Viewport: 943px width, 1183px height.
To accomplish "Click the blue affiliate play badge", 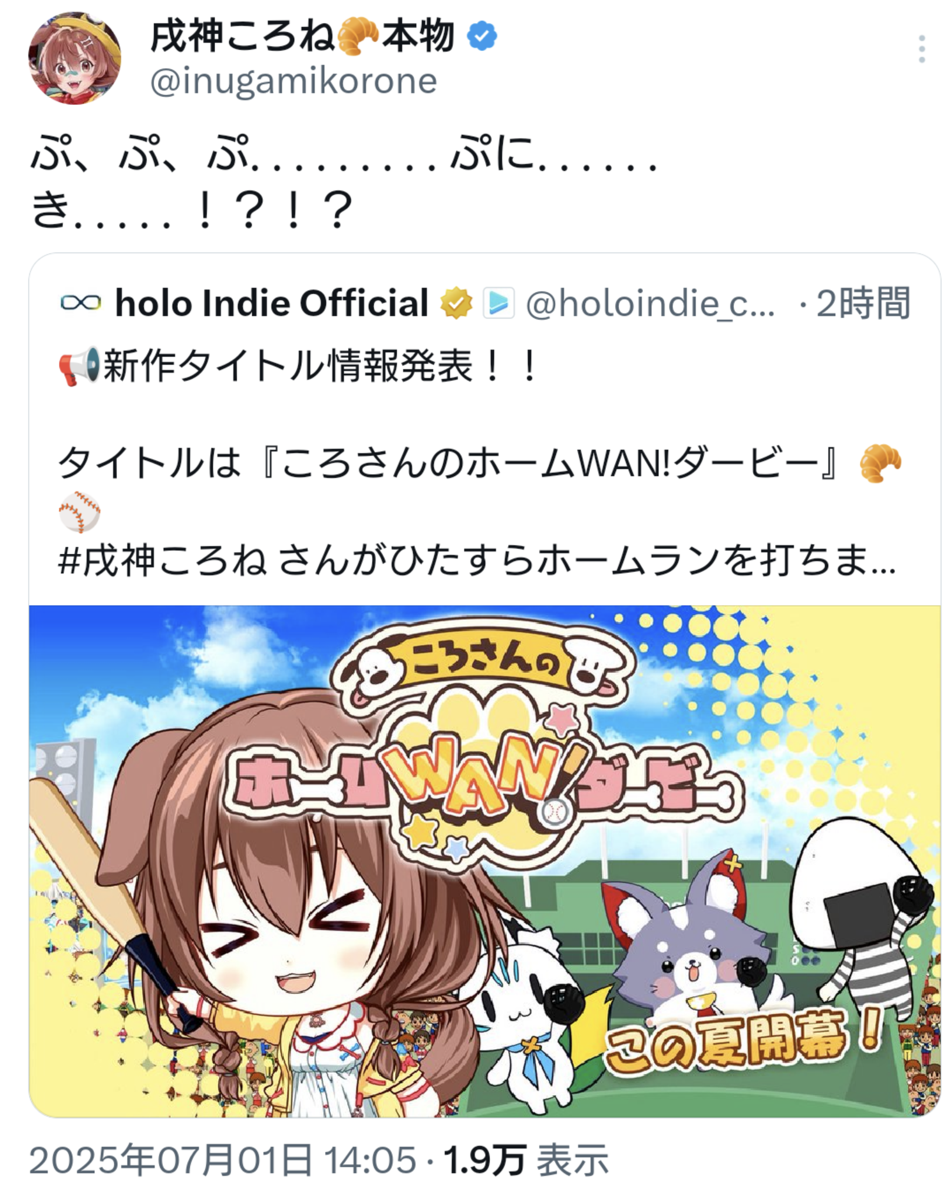I will (x=499, y=303).
